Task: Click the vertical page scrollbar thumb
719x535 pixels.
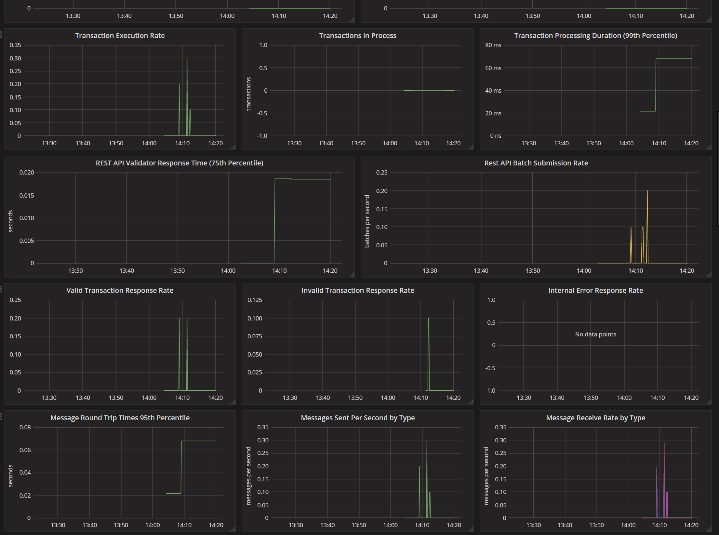Action: point(718,169)
